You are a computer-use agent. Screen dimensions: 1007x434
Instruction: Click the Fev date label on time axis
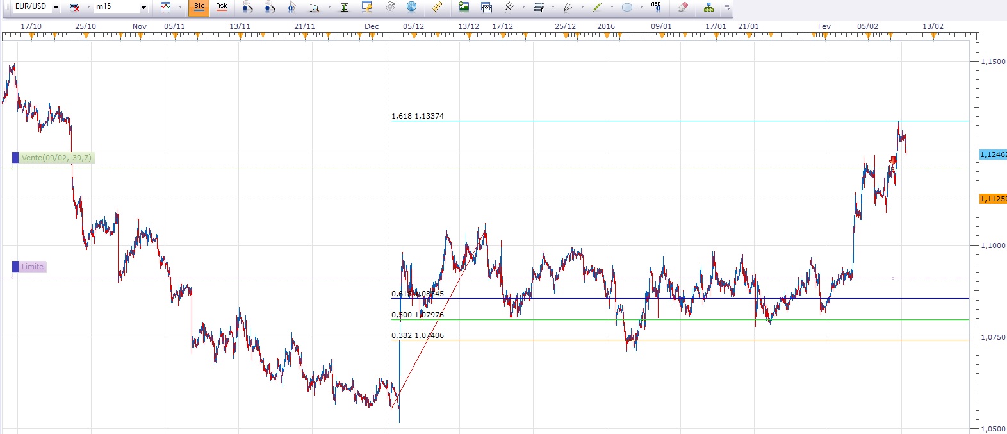coord(824,26)
